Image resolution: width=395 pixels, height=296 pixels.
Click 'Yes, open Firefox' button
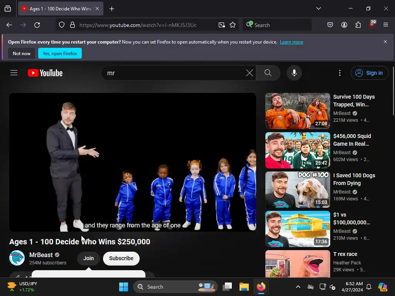point(60,53)
